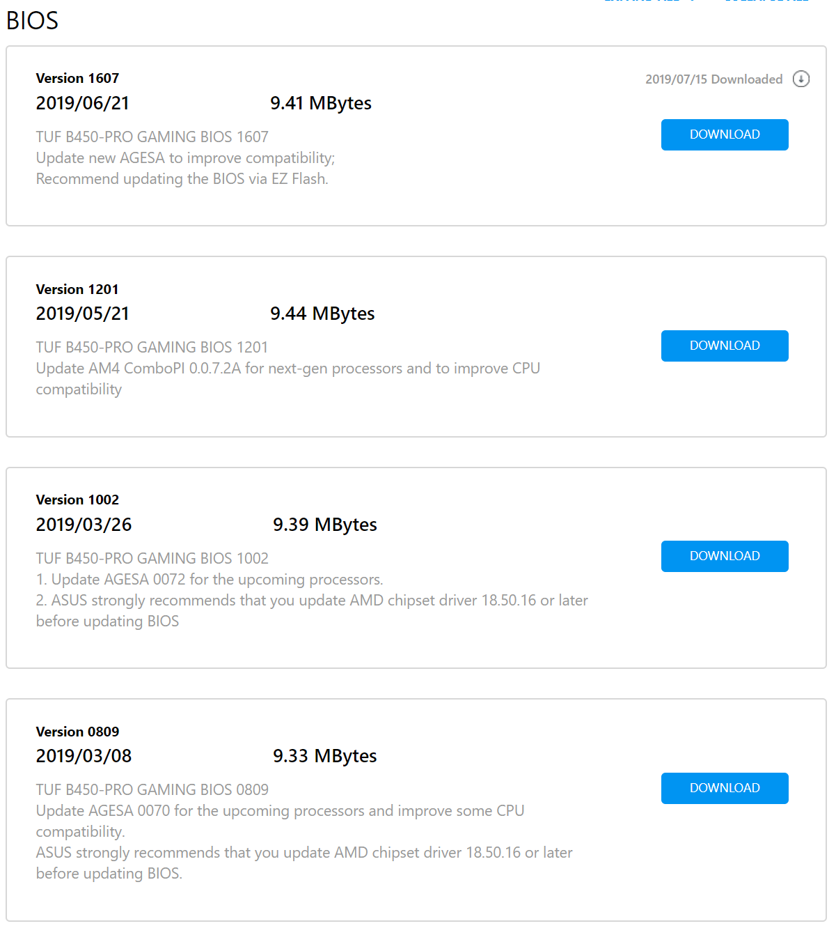
Task: Click the Version 0809 heading
Action: (x=77, y=732)
